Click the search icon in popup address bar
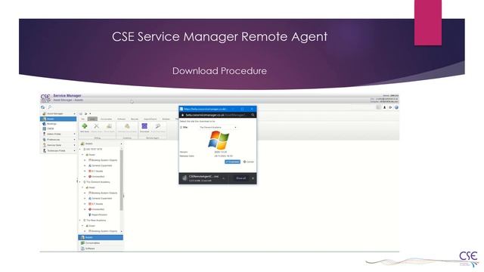 tap(253, 115)
